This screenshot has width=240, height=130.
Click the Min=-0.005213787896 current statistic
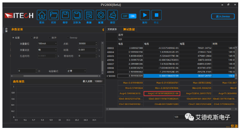click(161, 88)
